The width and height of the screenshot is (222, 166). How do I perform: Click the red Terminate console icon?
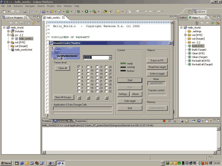(x=164, y=121)
